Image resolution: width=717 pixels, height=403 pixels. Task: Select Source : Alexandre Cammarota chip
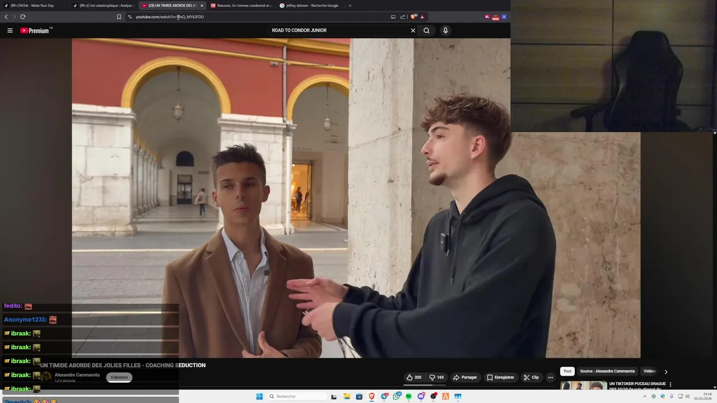pyautogui.click(x=607, y=371)
